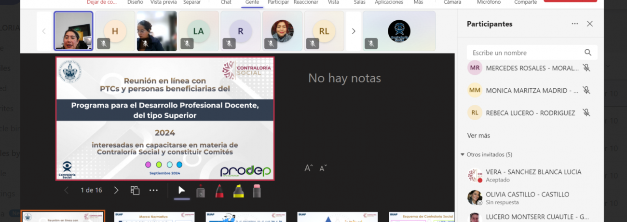Select REBECA LUCERO - RODRIGUEZ participant
Viewport: 627px width, 222px height.
pos(530,112)
